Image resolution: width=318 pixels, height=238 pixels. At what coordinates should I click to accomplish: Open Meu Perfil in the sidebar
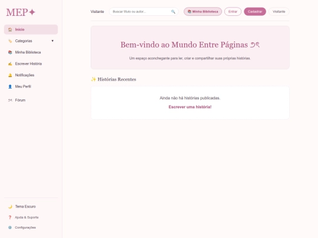pyautogui.click(x=31, y=86)
